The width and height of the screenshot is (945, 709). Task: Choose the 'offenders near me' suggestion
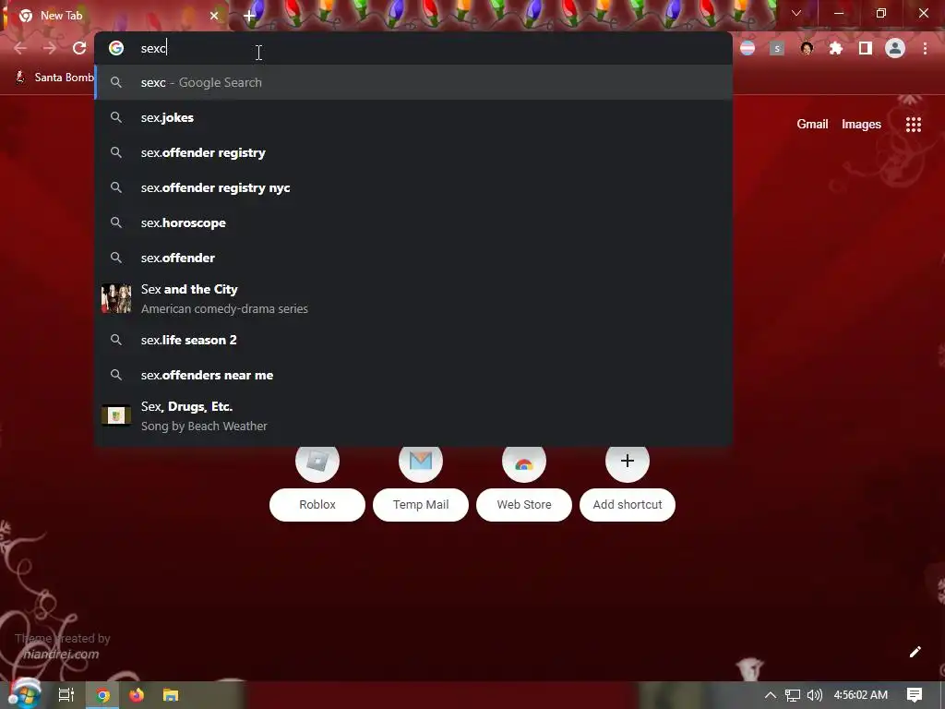[413, 375]
